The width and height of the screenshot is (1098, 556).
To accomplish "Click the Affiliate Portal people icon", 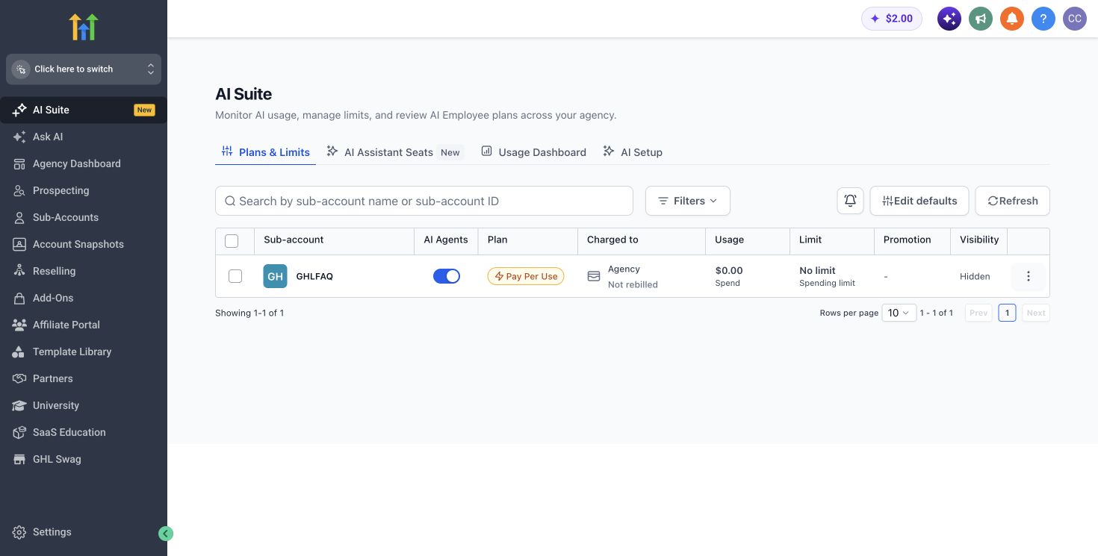I will click(x=19, y=325).
